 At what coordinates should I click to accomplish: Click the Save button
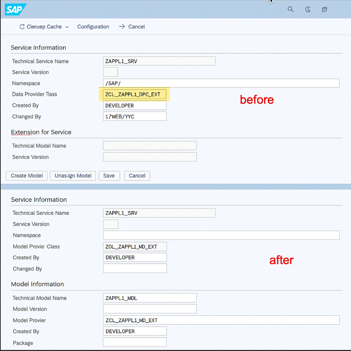[x=109, y=176]
